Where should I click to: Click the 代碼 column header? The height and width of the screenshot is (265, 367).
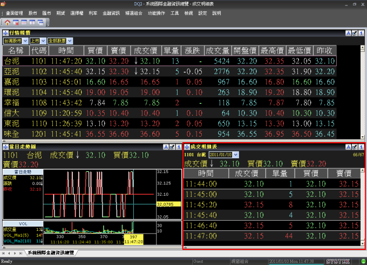click(39, 50)
